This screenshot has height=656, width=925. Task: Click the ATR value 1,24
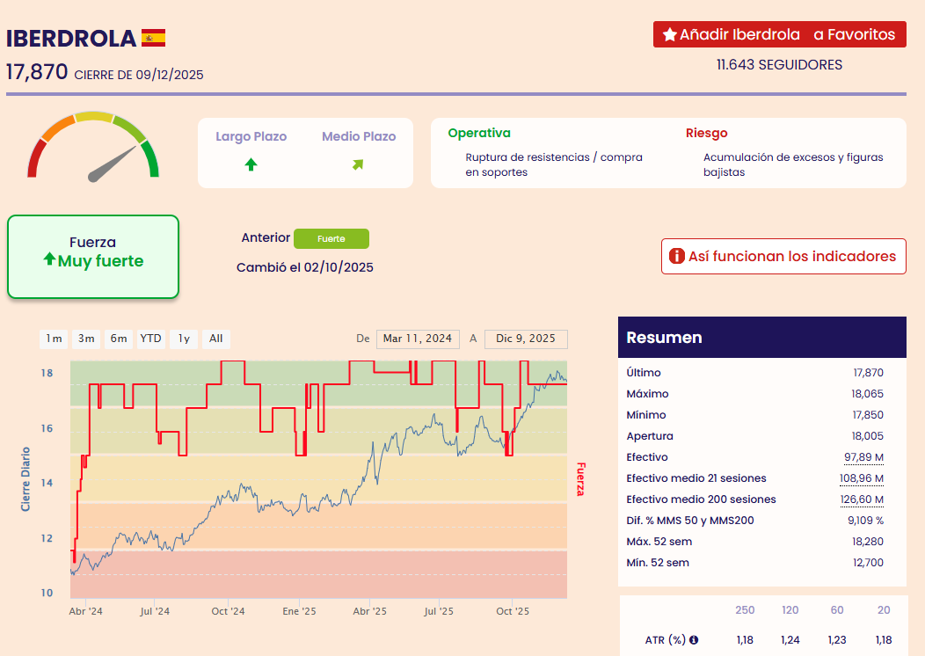790,640
